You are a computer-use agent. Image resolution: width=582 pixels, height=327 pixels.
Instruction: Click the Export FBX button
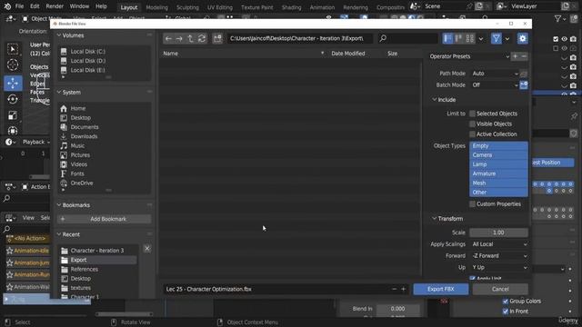pyautogui.click(x=440, y=289)
